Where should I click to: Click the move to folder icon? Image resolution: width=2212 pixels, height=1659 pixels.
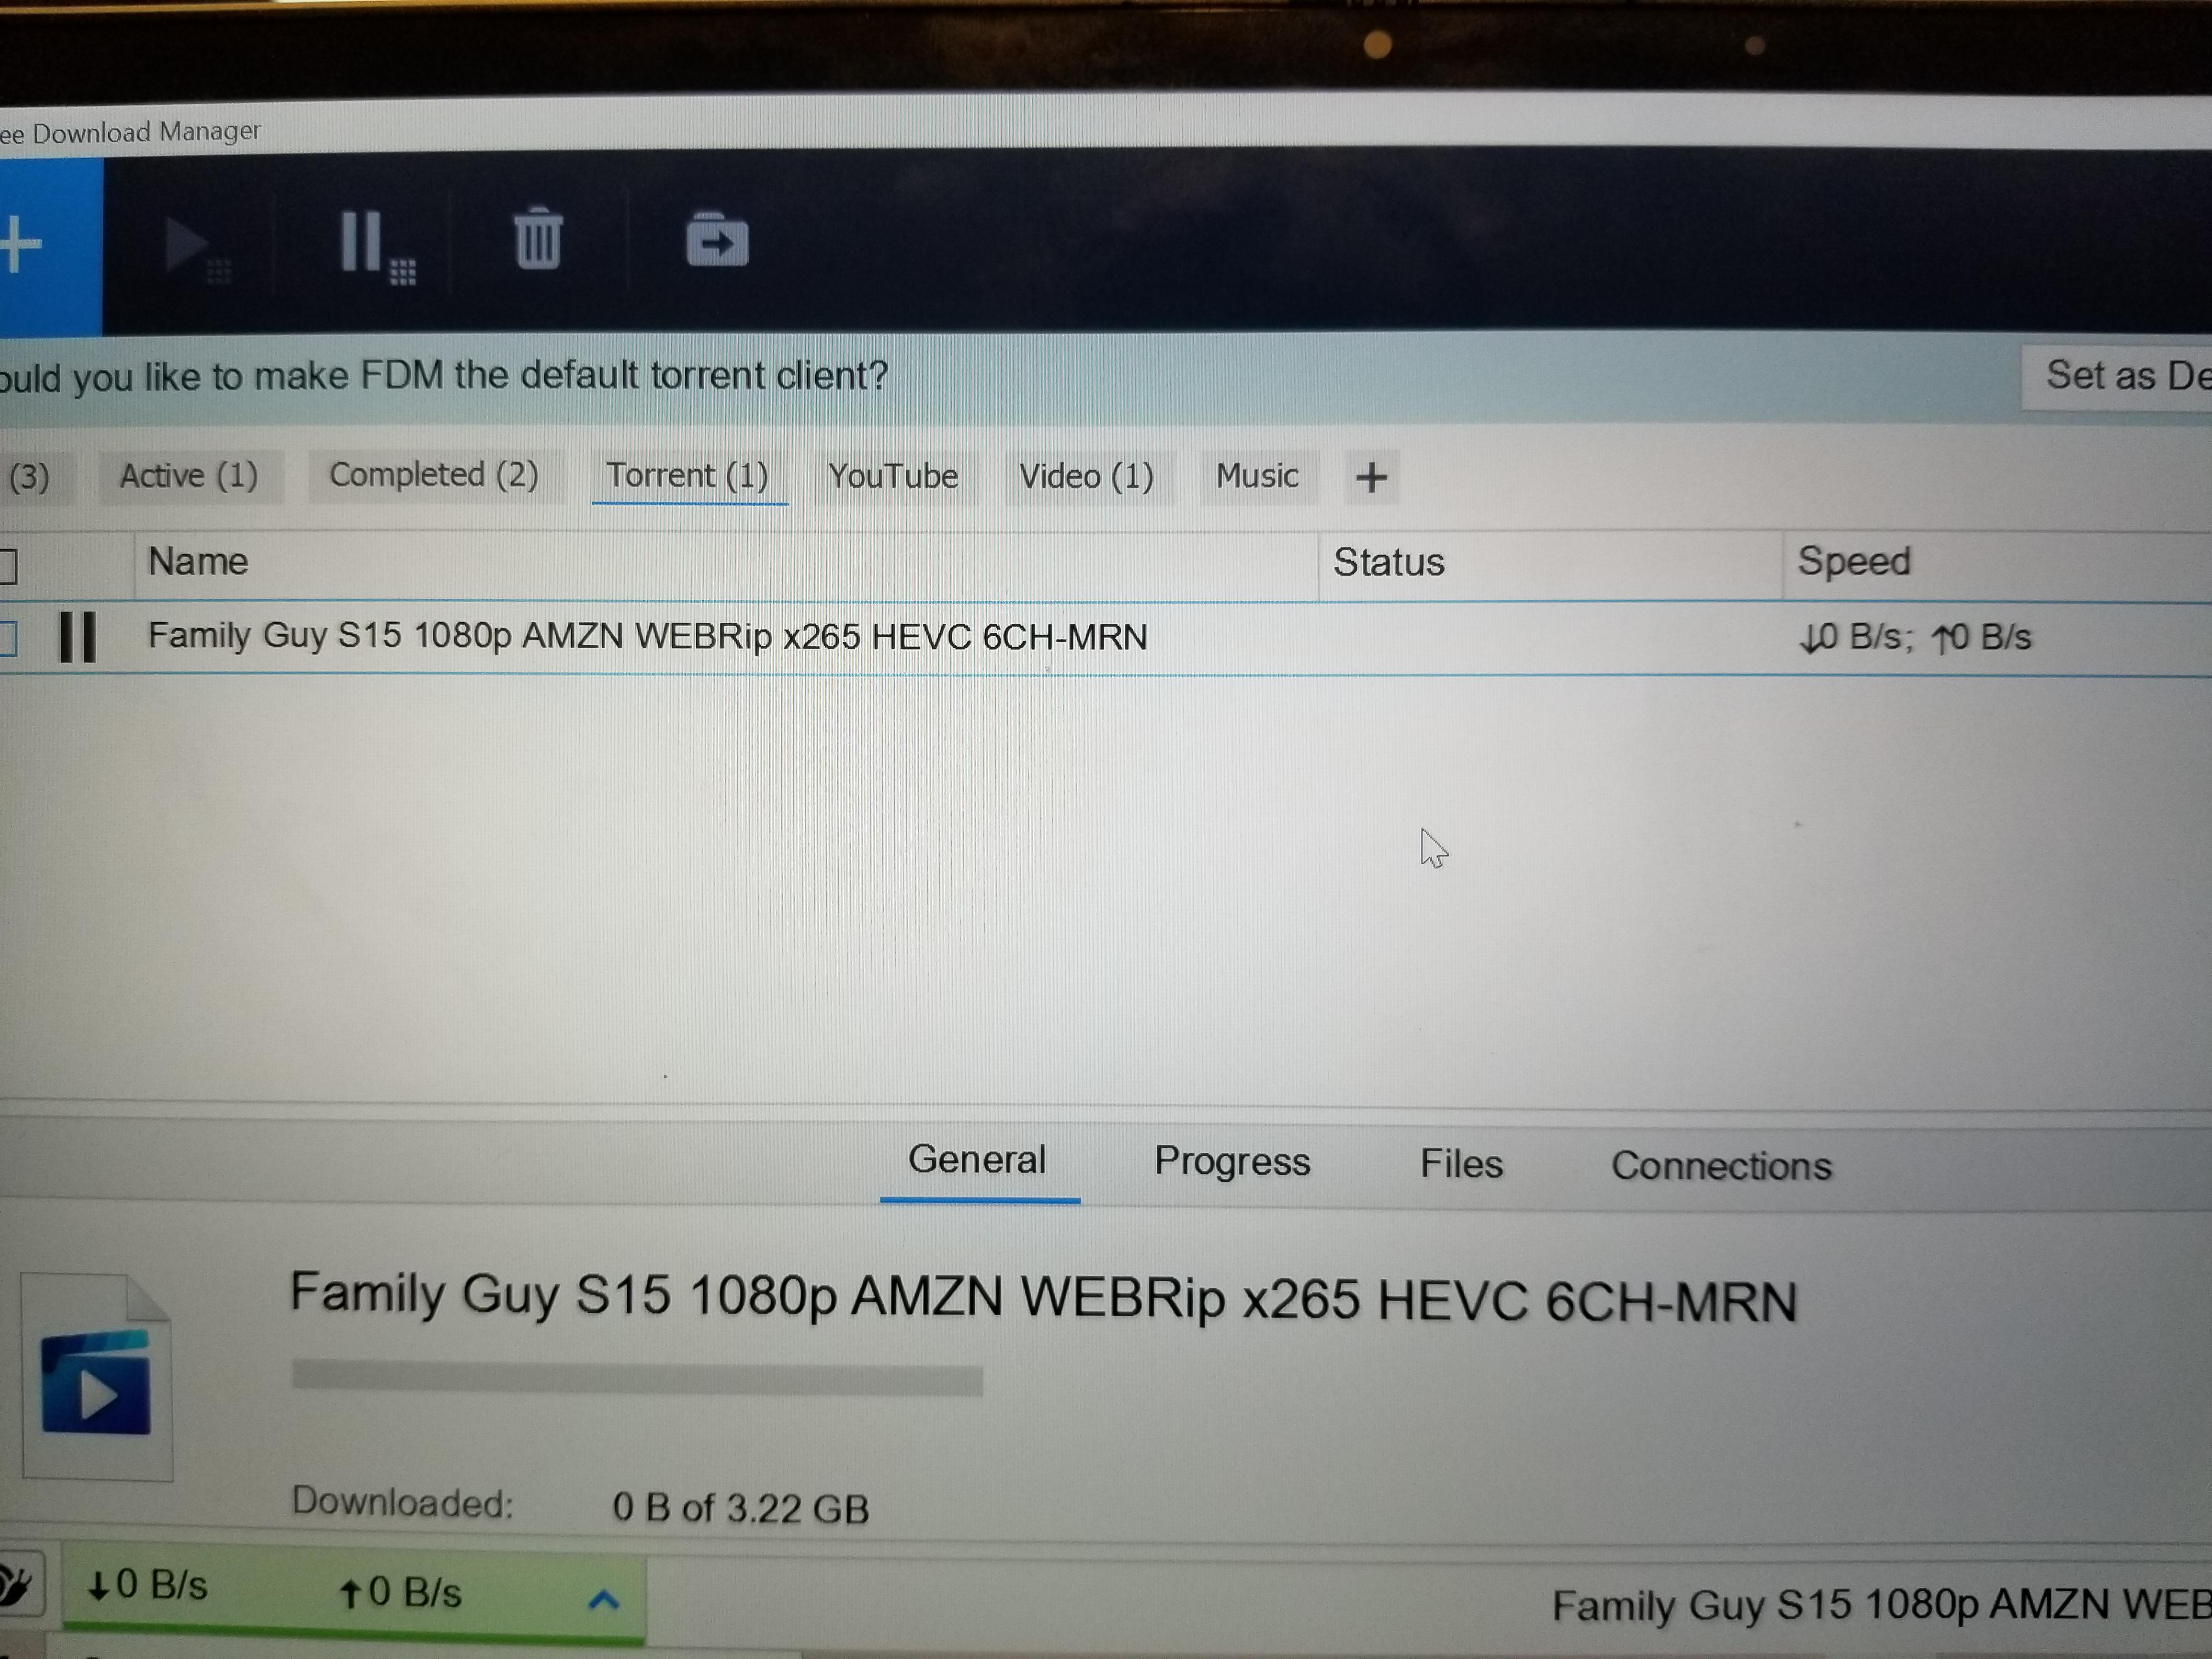(716, 240)
